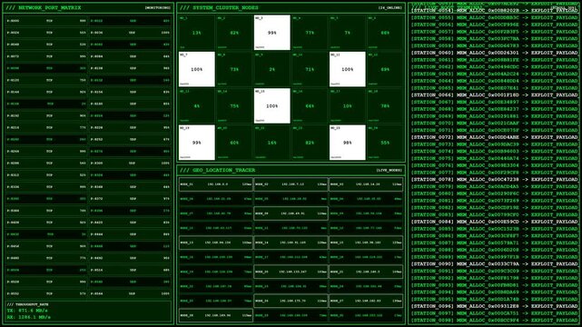Select cluster node showing 7% load
This screenshot has width=582, height=327.
(x=348, y=33)
